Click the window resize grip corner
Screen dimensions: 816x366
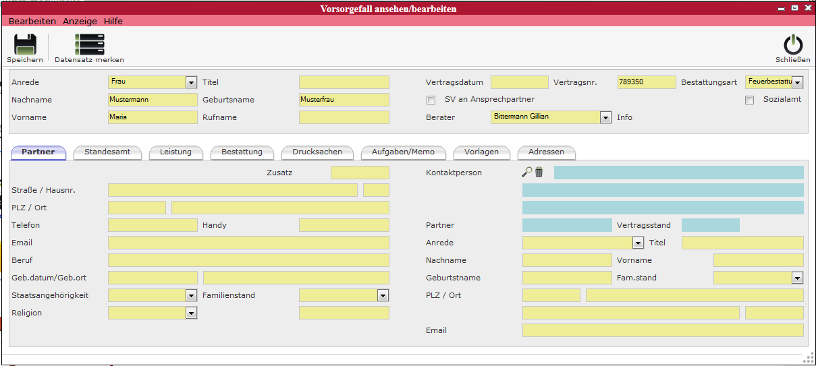pos(807,357)
